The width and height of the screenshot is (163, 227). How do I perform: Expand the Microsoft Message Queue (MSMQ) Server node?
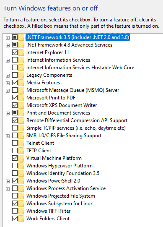[8, 91]
